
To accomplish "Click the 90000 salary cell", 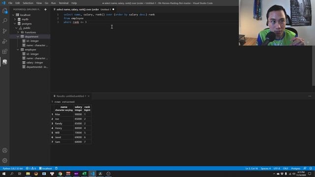I will pos(78,115).
